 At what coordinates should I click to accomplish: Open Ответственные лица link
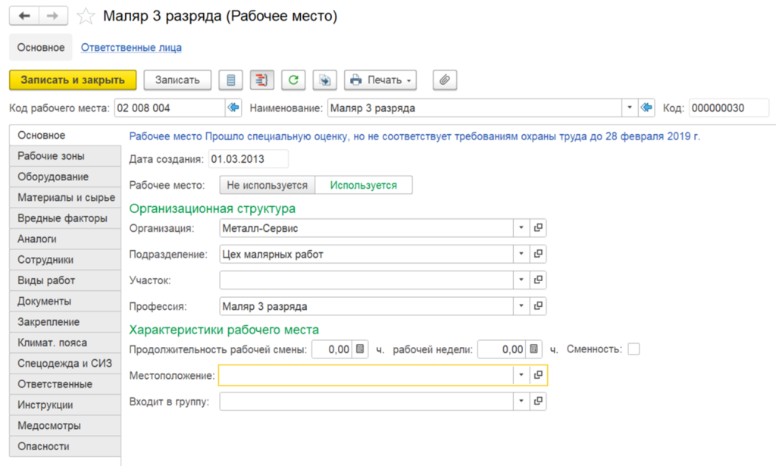coord(131,48)
